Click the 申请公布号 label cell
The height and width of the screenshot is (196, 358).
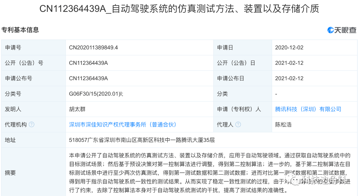[34, 78]
